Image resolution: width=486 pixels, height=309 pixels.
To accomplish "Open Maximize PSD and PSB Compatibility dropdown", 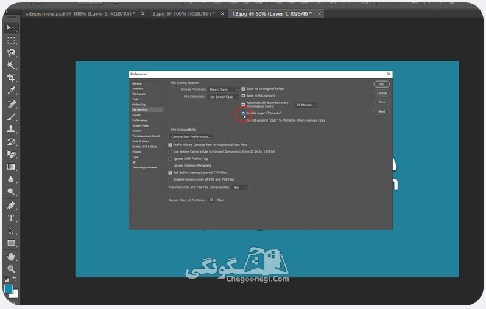I will coord(240,187).
